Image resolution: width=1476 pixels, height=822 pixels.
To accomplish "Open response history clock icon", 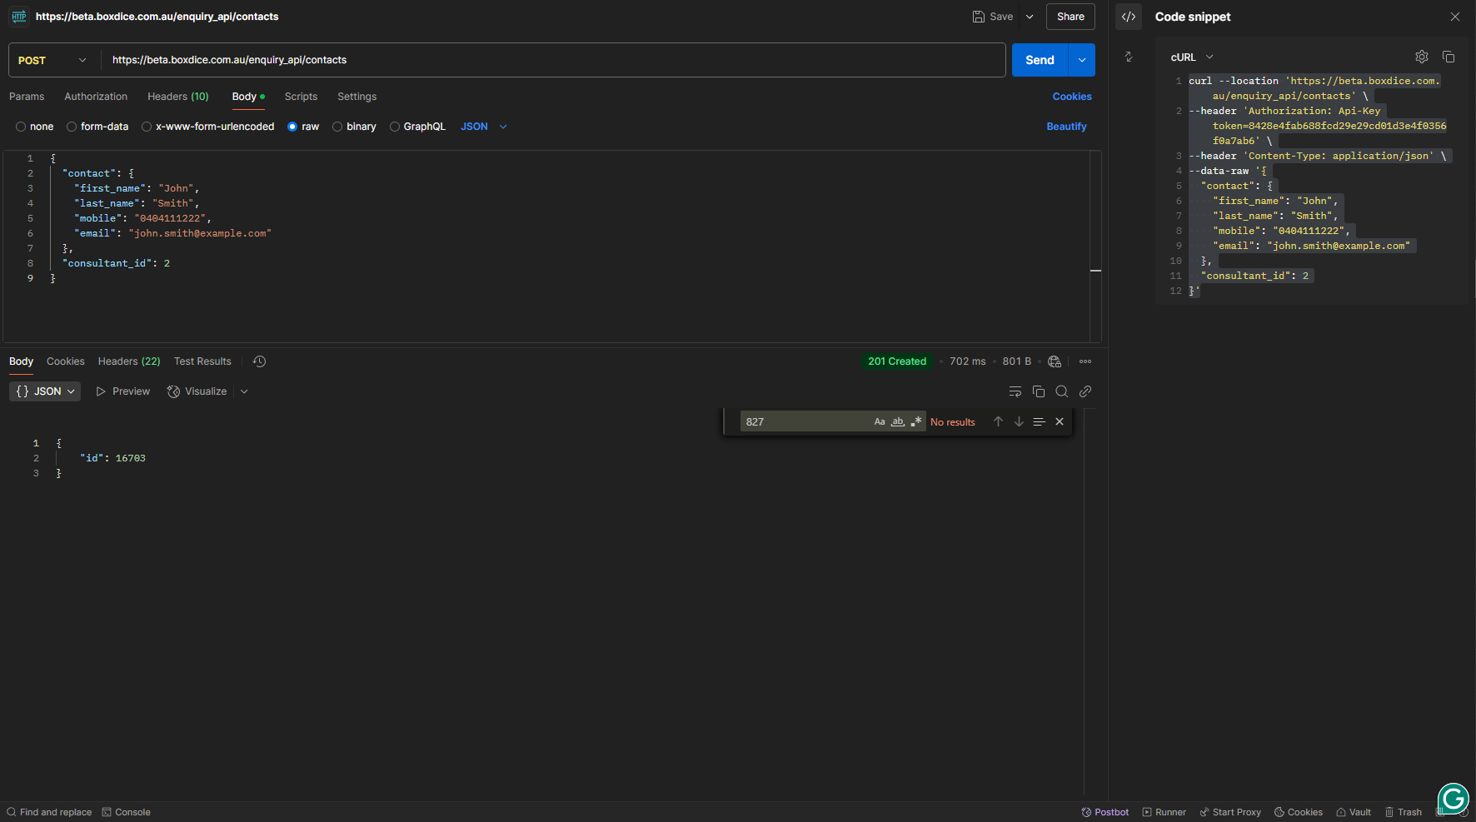I will click(259, 361).
